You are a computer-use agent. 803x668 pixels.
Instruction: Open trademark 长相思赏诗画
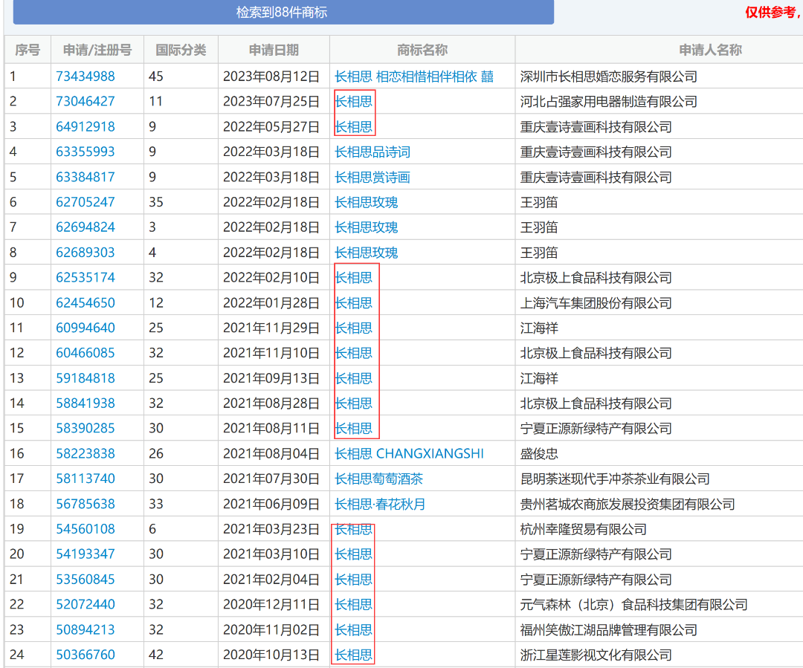(373, 177)
